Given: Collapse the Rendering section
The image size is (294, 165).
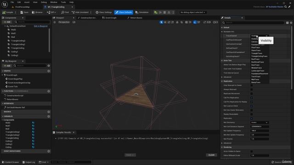Looking at the screenshot, I should [222, 147].
